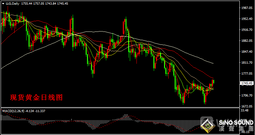Click the 1777.05 price axis label
This screenshot has width=255, height=135.
coord(247,74)
